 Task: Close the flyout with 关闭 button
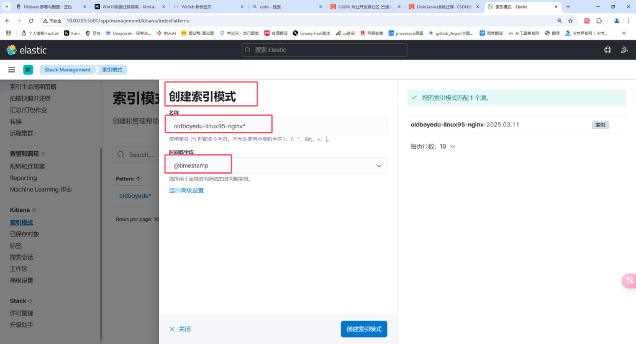pos(180,329)
